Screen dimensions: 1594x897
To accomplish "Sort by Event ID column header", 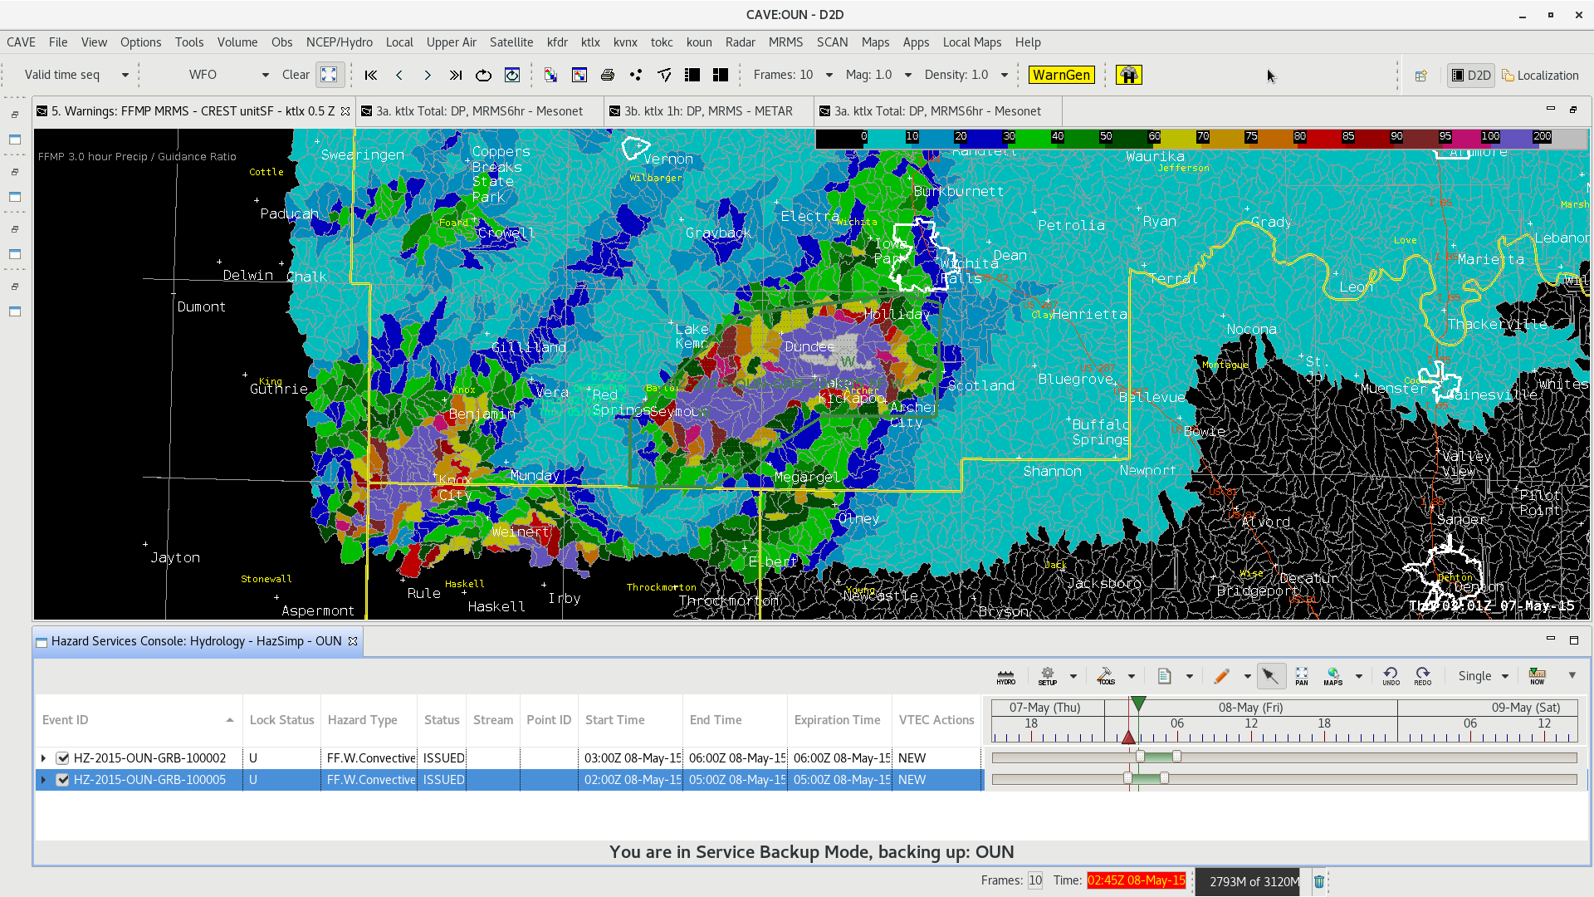I will 138,720.
